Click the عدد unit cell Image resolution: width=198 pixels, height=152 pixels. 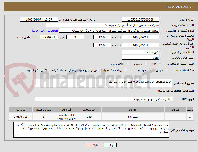tap(89, 117)
